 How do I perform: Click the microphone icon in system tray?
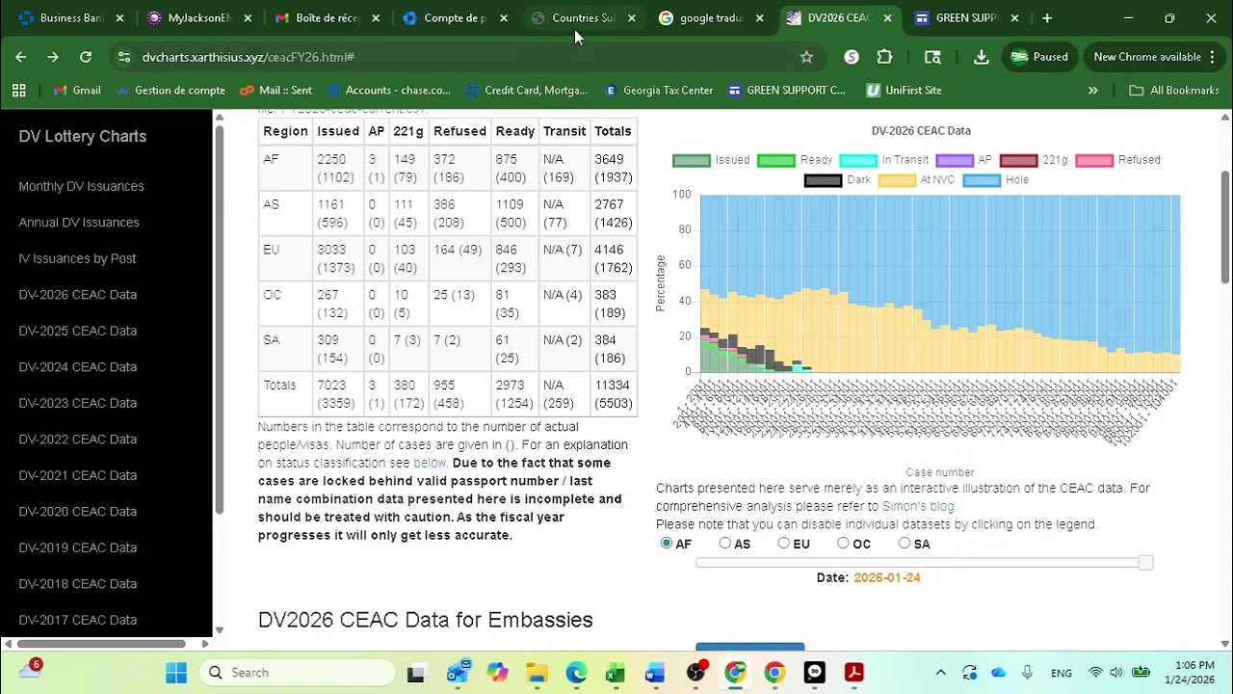click(1028, 673)
